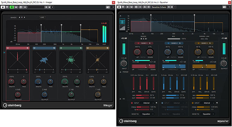Viewport: 232px width, 127px height.
Task: Open Squasher preset management dropdown
Action: (x=175, y=7)
